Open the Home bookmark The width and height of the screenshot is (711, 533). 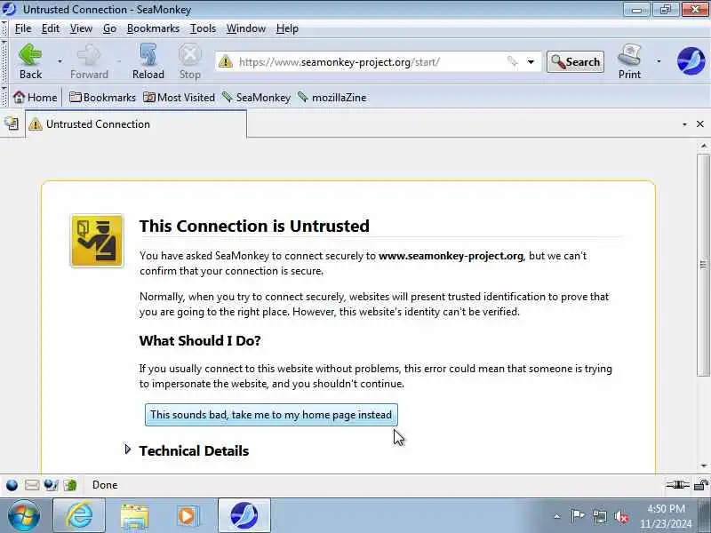point(36,98)
